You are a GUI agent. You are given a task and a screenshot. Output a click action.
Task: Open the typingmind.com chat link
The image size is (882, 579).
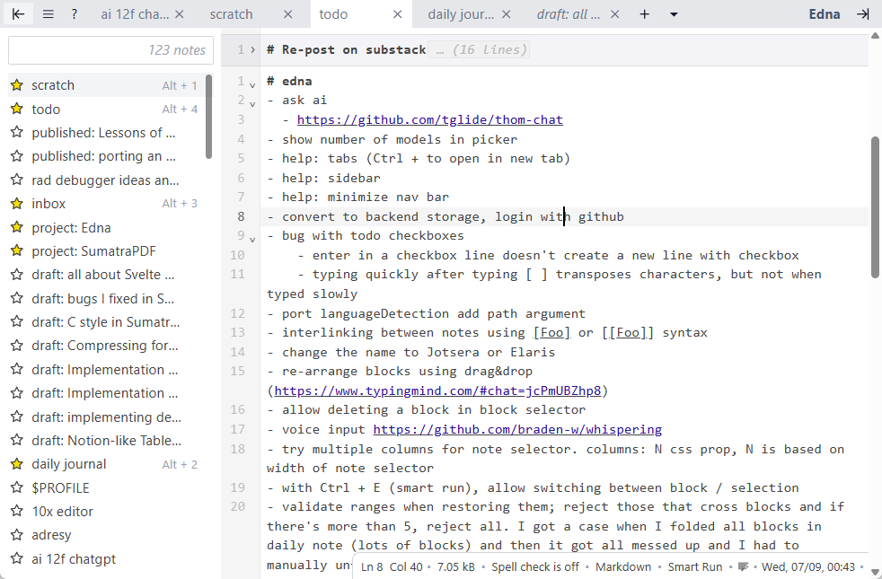pos(437,390)
